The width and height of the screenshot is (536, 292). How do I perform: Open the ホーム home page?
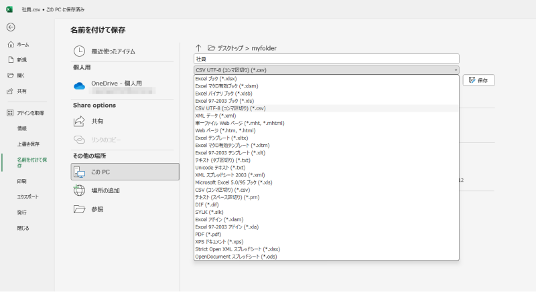click(x=19, y=45)
